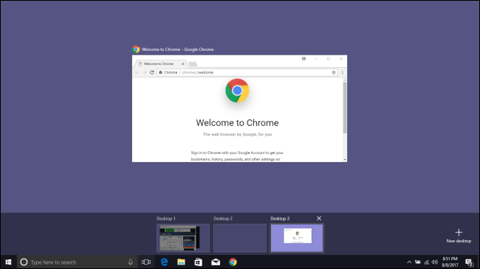This screenshot has width=480, height=269.
Task: Click the Desktop 3 label
Action: (280, 219)
